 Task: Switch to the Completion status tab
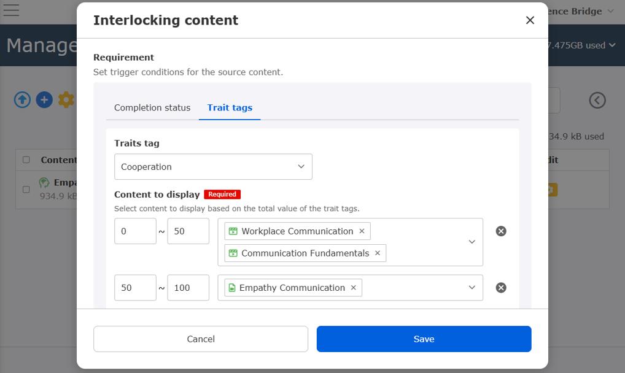click(x=152, y=107)
